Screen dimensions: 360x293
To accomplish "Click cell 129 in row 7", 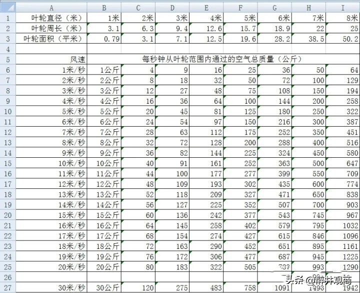I will click(343, 80).
